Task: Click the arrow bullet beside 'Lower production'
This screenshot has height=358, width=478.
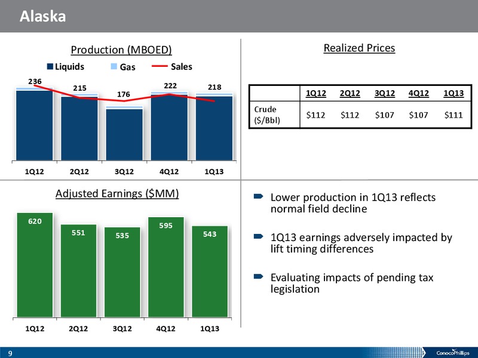Action: coord(258,197)
